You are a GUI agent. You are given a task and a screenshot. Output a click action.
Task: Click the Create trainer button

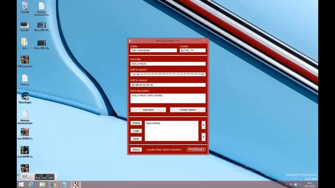pyautogui.click(x=187, y=110)
